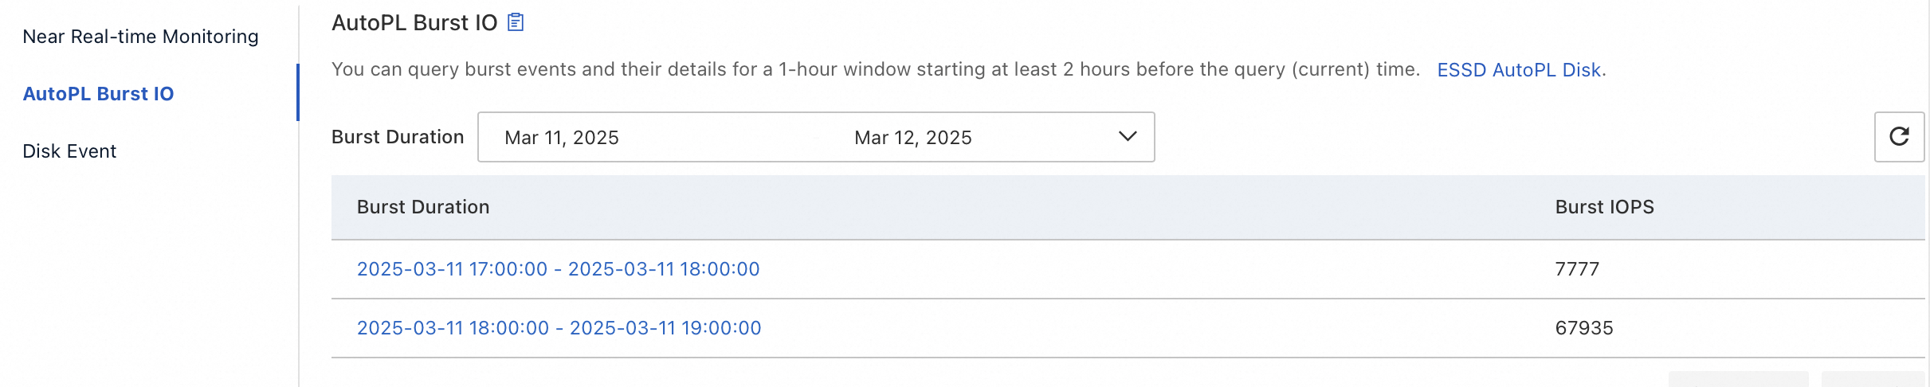Viewport: 1930px width, 387px height.
Task: Click the Mar 12, 2025 end date field
Action: tap(912, 138)
